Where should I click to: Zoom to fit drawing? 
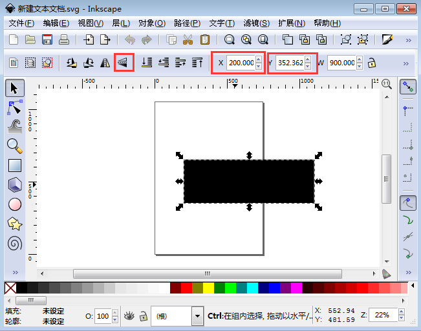pyautogui.click(x=246, y=39)
